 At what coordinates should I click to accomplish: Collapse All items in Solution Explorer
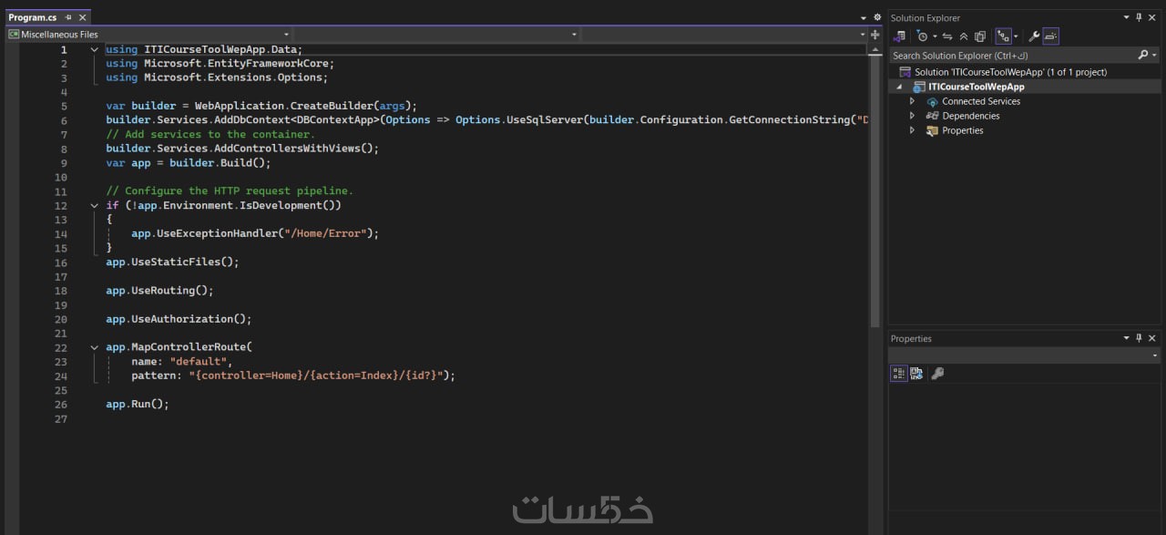(964, 36)
